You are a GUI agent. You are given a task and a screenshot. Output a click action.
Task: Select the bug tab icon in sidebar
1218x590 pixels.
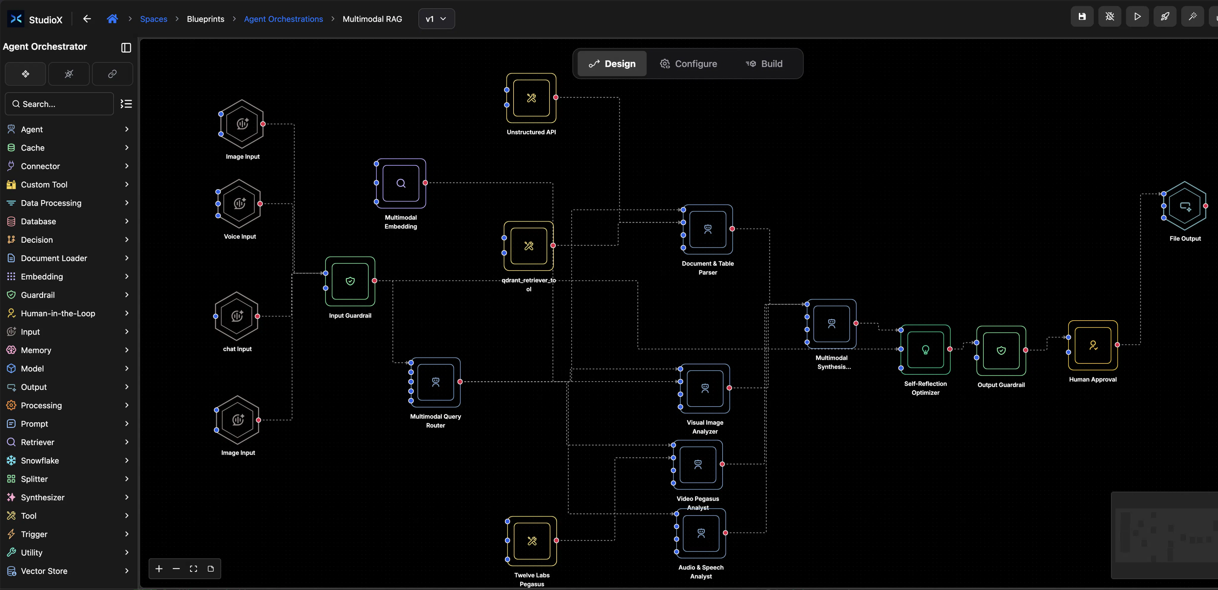coord(69,74)
